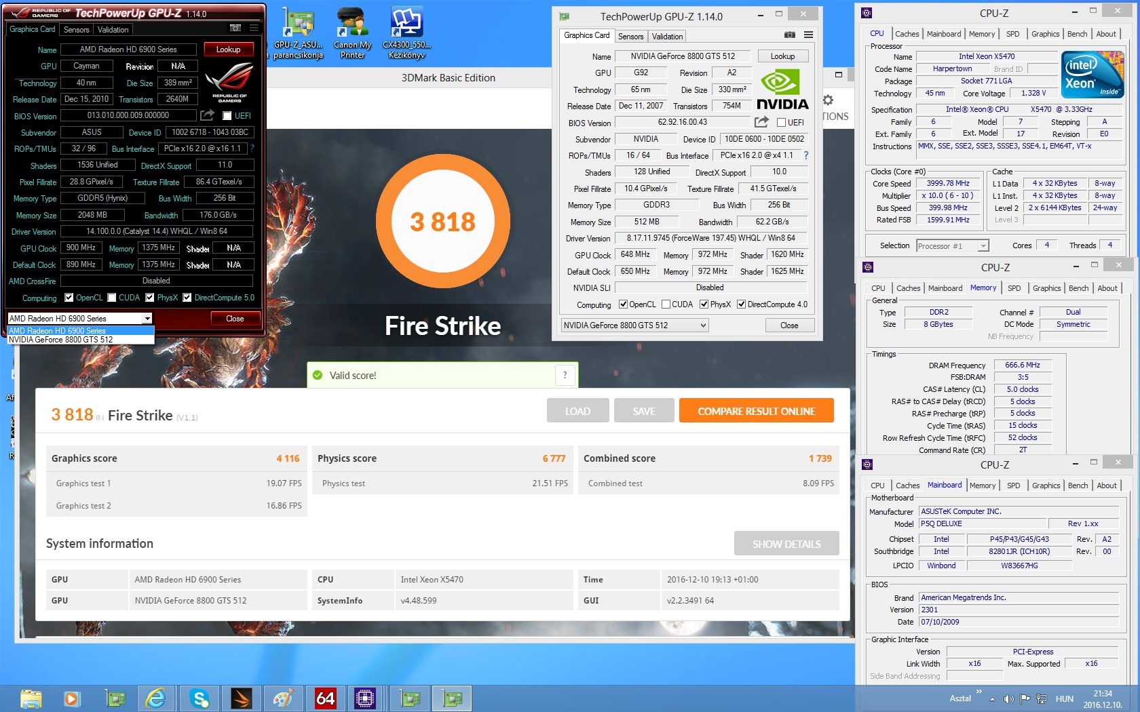
Task: Toggle UEFI checkbox in NVIDIA GPU-Z window
Action: [781, 123]
